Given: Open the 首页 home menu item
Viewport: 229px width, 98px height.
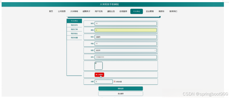Looking at the screenshot, I should pyautogui.click(x=51, y=11).
